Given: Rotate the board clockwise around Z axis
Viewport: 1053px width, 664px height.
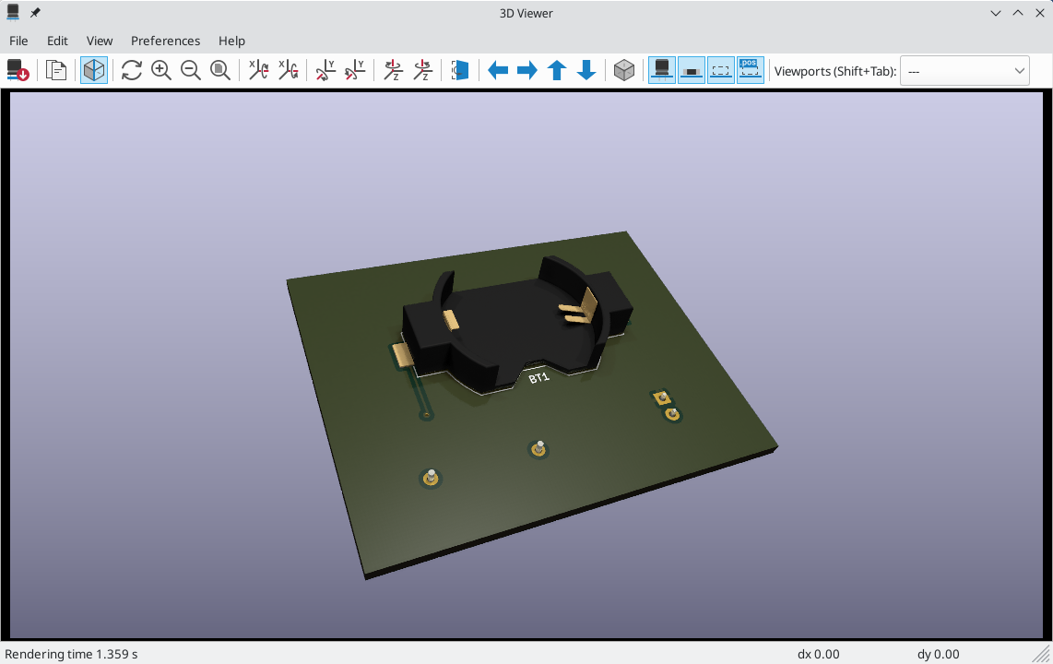Looking at the screenshot, I should coord(393,70).
